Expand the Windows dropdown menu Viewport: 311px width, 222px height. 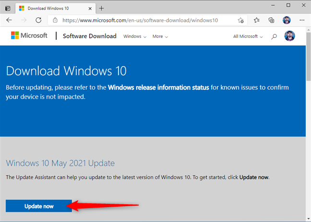pyautogui.click(x=134, y=36)
